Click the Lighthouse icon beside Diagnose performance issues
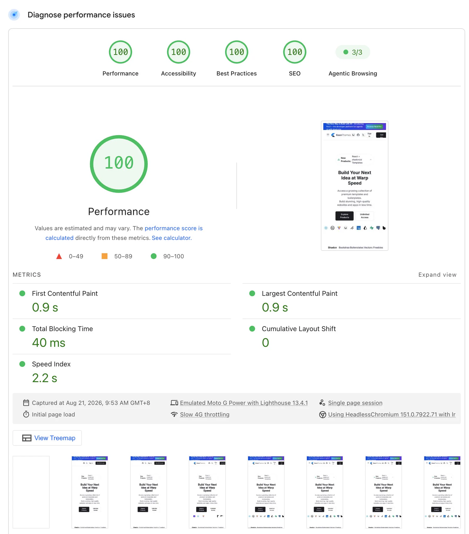 pyautogui.click(x=14, y=15)
